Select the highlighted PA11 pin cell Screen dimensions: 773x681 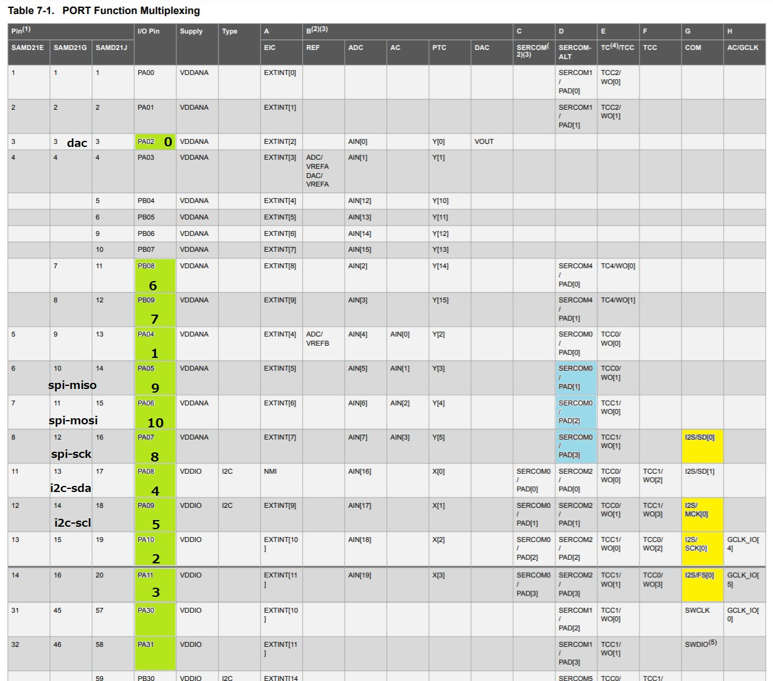pyautogui.click(x=155, y=585)
